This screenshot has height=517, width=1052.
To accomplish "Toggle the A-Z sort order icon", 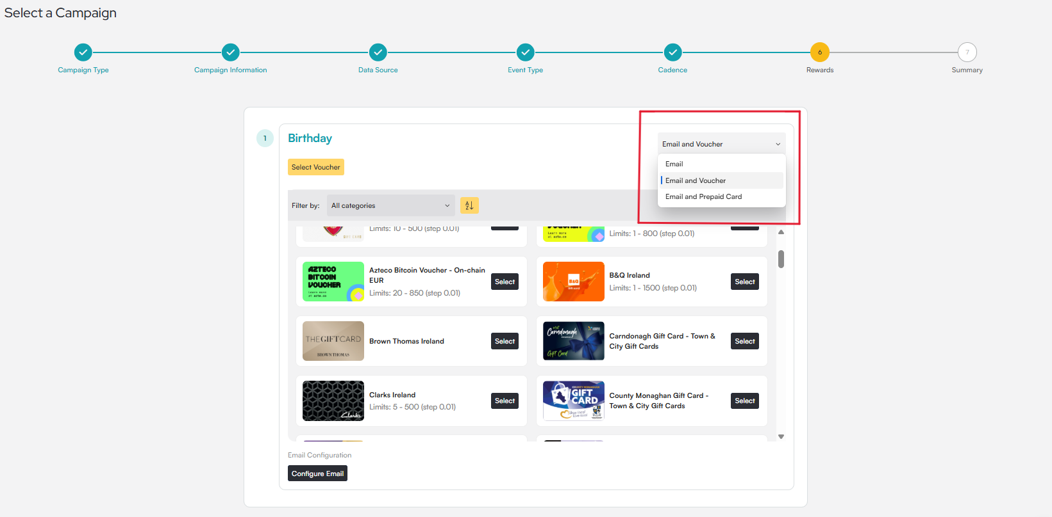I will coord(469,205).
